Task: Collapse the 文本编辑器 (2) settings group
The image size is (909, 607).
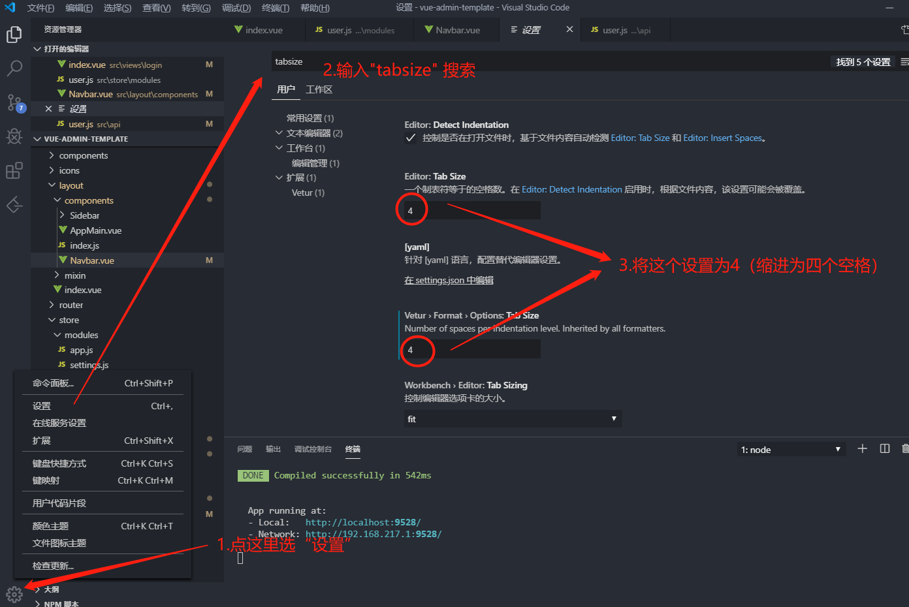Action: [279, 133]
